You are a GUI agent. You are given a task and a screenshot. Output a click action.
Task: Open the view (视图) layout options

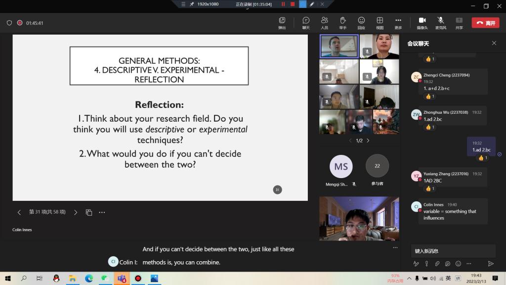[379, 22]
